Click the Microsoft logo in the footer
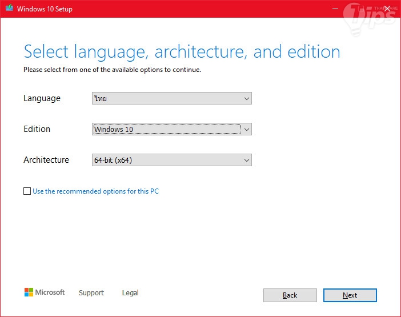The image size is (401, 317). click(45, 292)
